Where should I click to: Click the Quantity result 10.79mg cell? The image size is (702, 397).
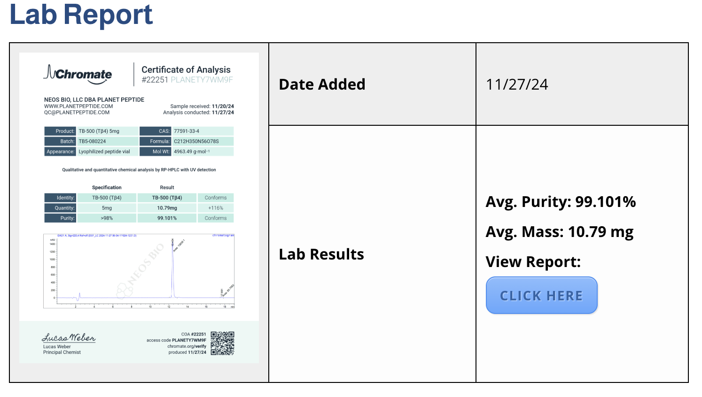(x=167, y=208)
